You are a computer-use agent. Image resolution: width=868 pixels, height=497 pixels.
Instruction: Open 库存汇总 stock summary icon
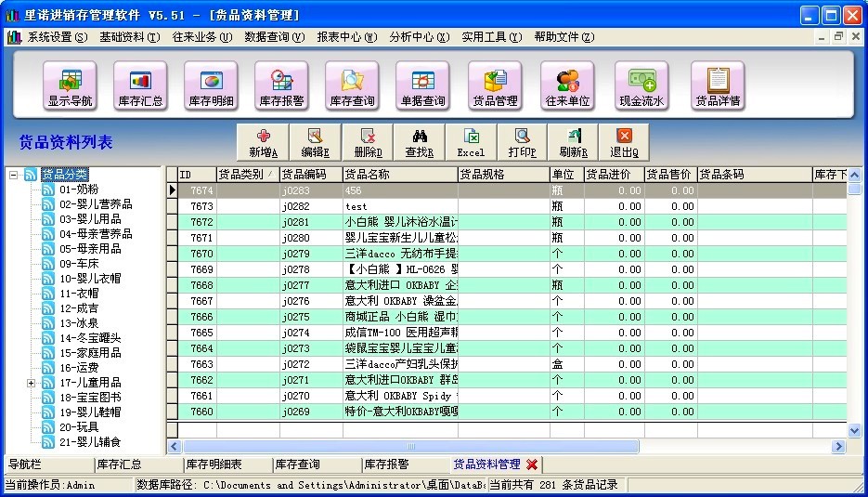(x=140, y=86)
